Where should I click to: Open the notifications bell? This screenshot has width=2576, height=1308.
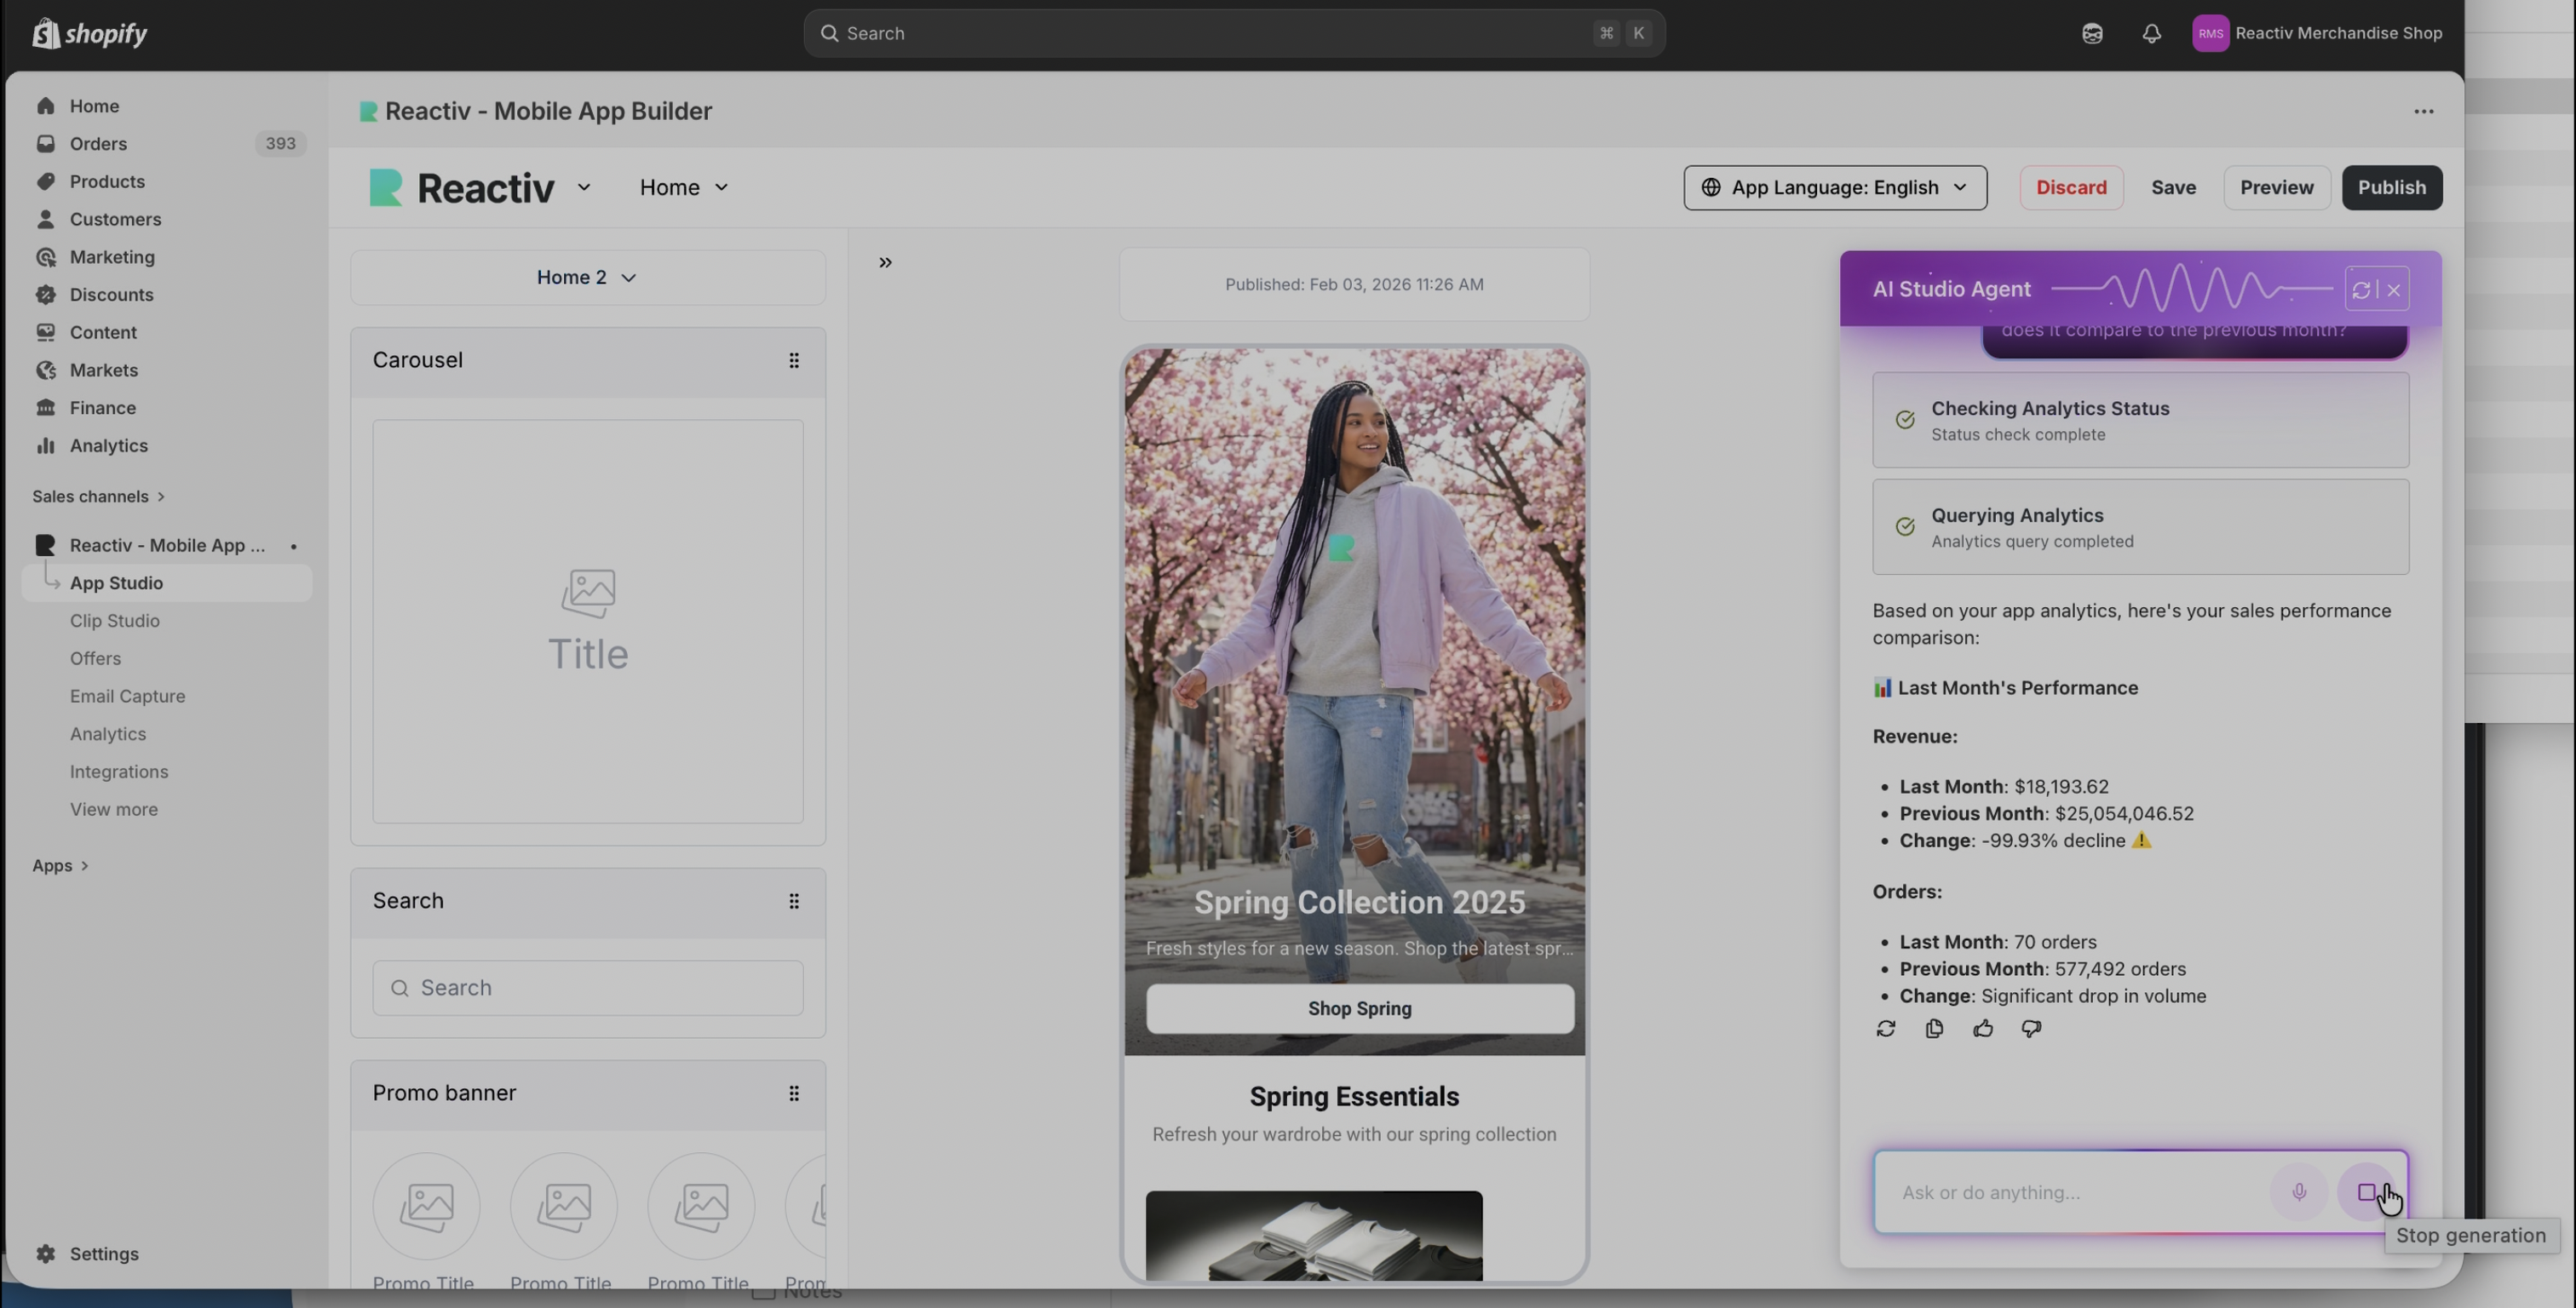2152,33
